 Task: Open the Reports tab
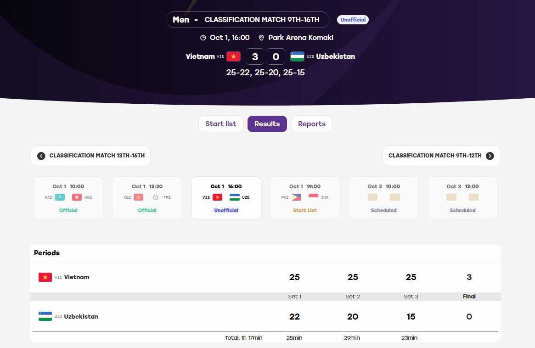(312, 124)
